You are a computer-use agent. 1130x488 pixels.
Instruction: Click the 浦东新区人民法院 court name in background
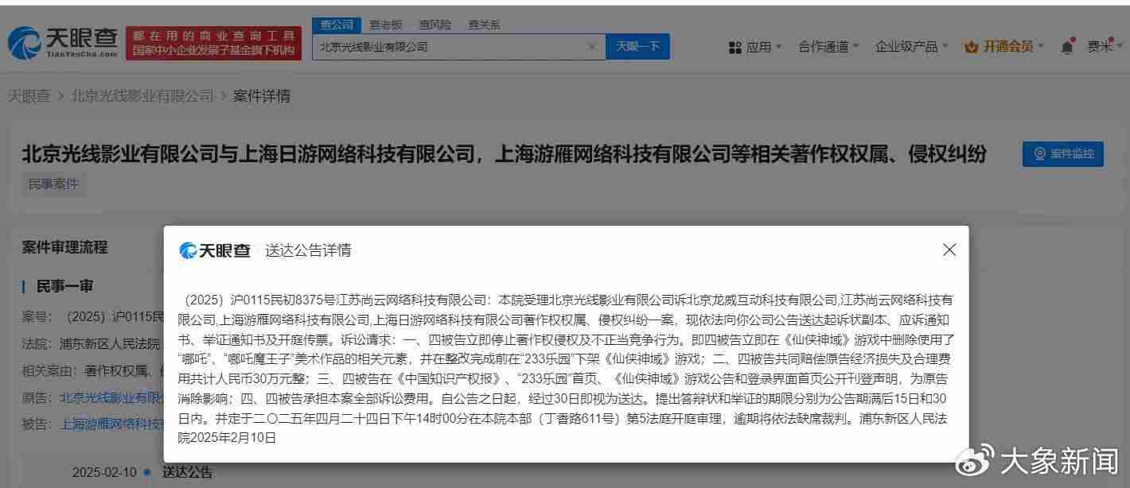coord(110,343)
